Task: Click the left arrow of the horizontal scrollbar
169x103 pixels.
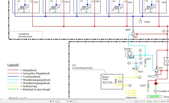Action: (x=1, y=99)
